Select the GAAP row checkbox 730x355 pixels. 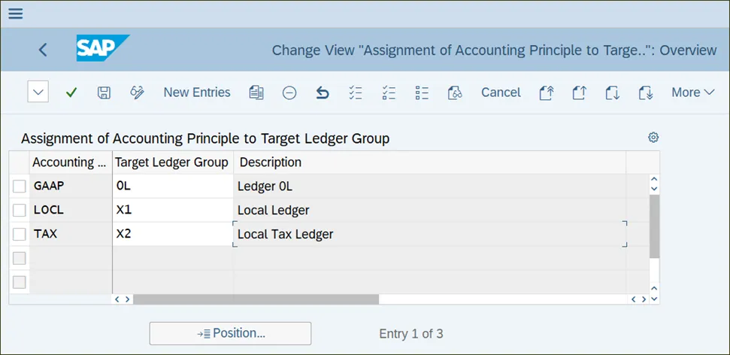coord(20,187)
